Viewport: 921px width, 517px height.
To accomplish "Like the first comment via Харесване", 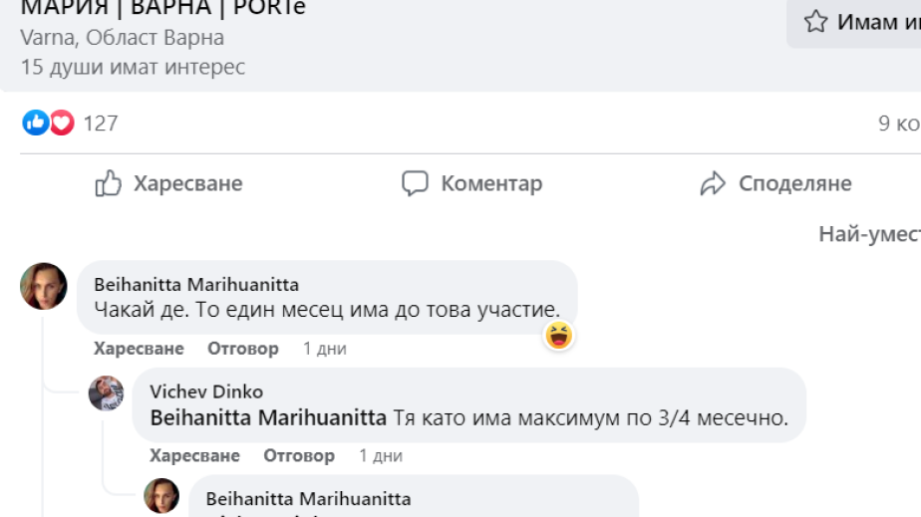I will pos(139,349).
